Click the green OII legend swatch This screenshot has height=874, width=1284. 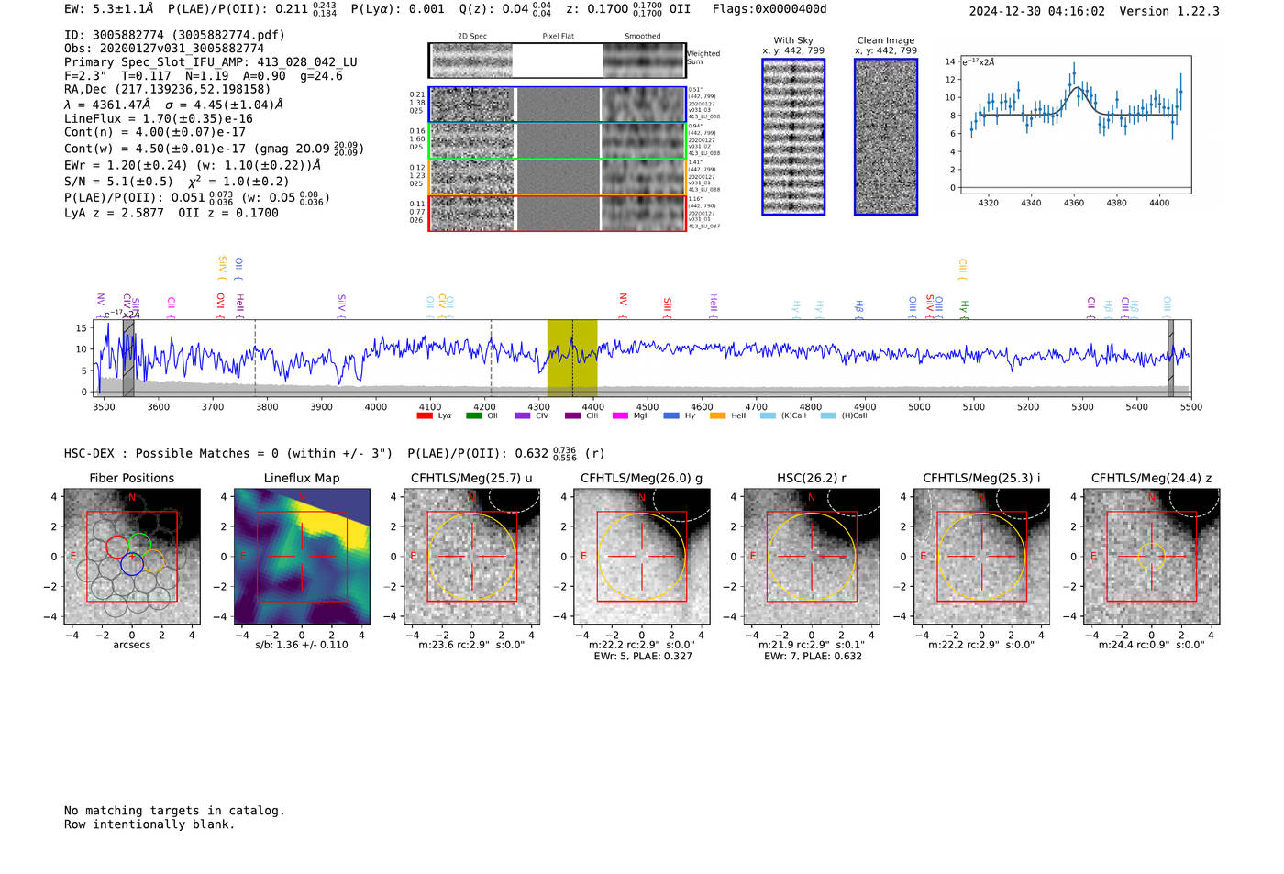click(x=473, y=415)
